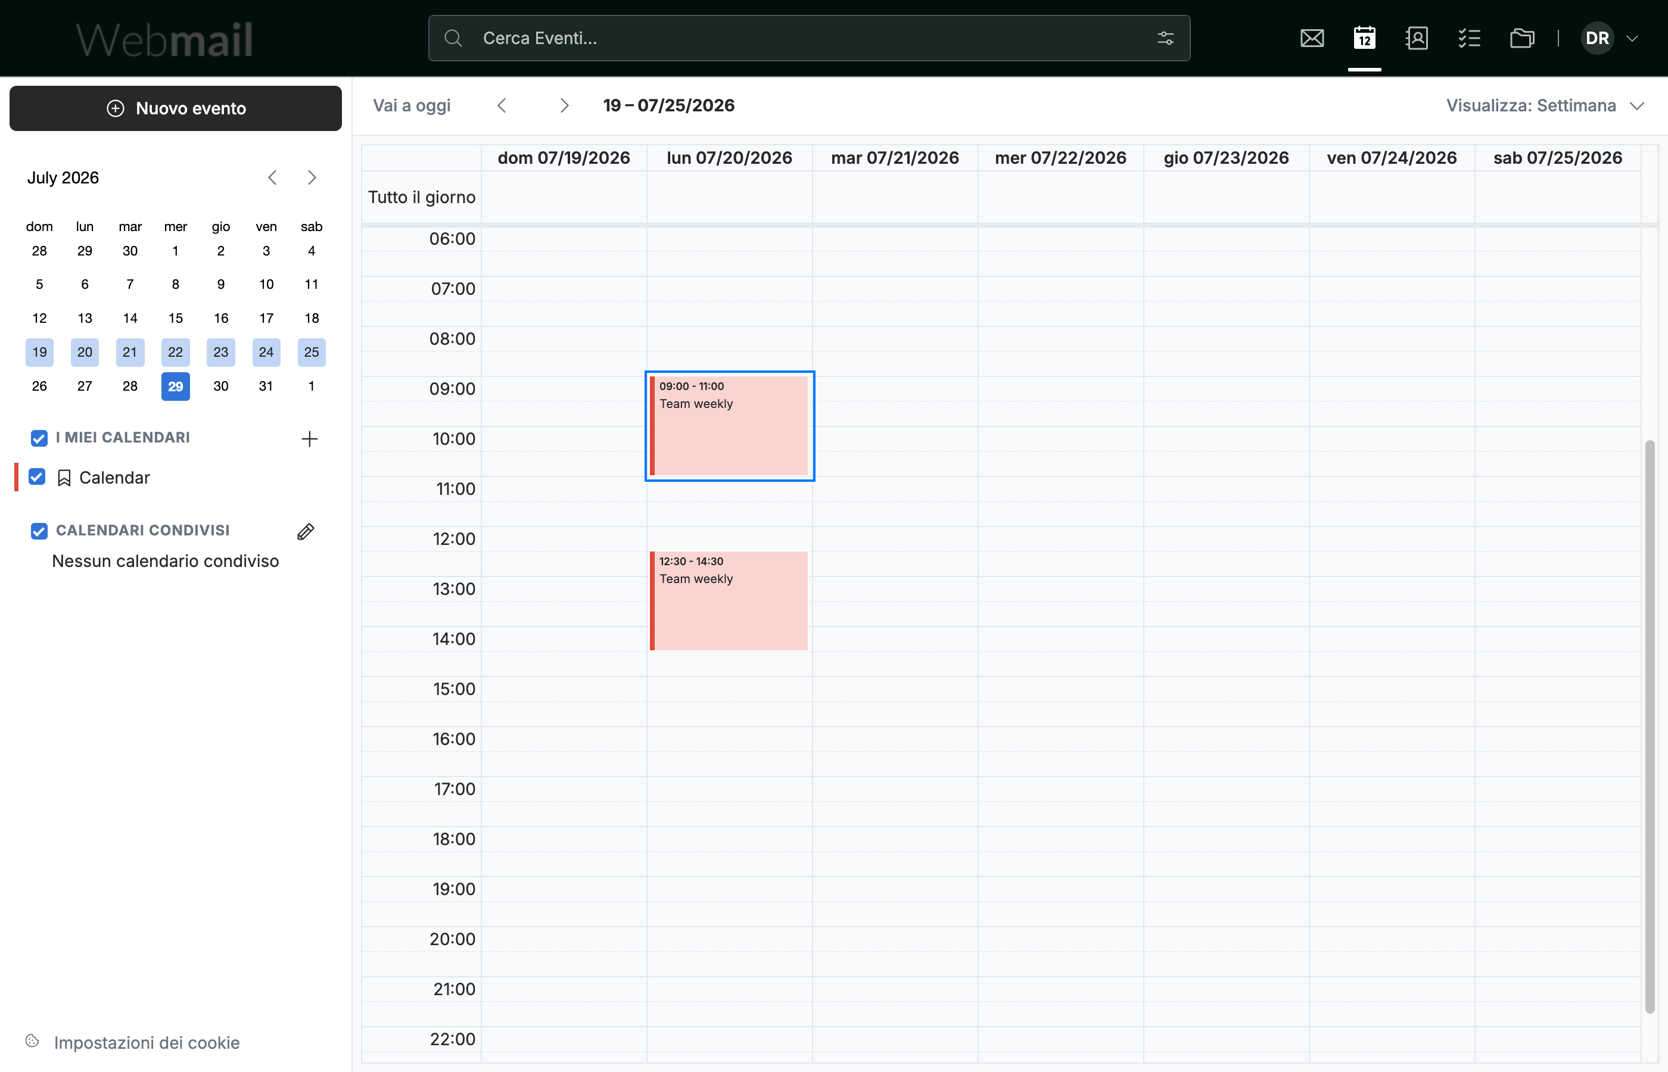This screenshot has height=1072, width=1668.
Task: Select July 31 in mini calendar
Action: [x=266, y=387]
